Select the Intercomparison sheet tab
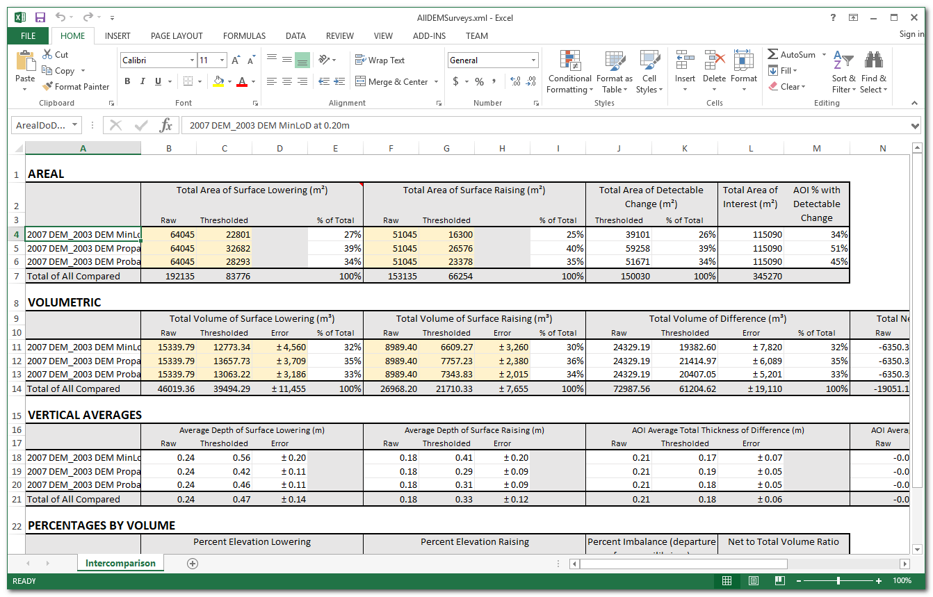 pos(120,563)
